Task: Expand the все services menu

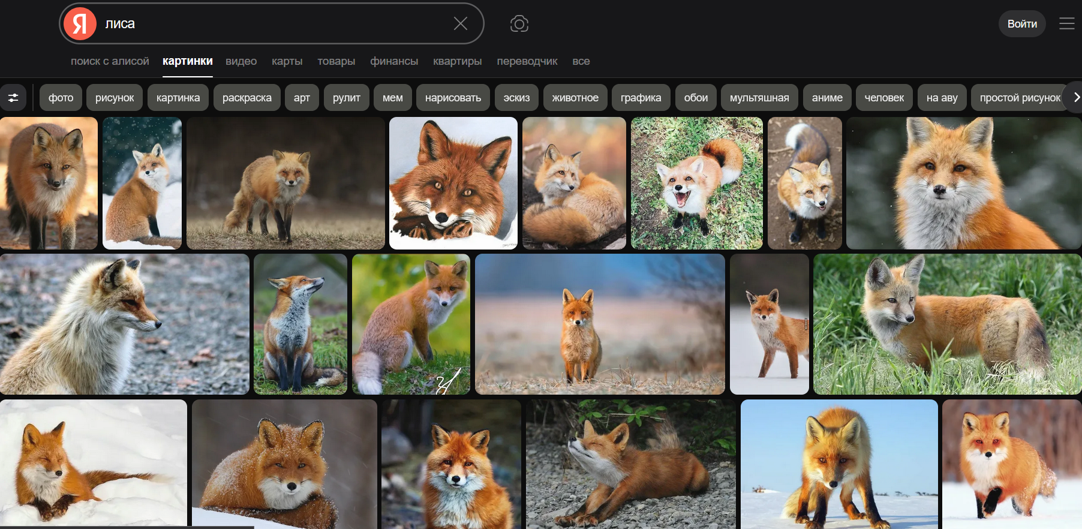Action: pyautogui.click(x=581, y=61)
